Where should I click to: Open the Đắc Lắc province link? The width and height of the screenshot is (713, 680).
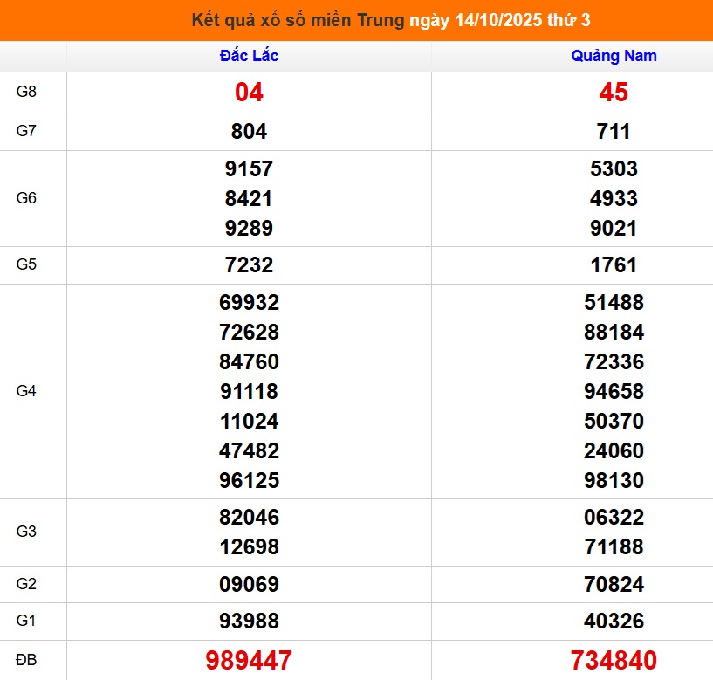pos(249,56)
